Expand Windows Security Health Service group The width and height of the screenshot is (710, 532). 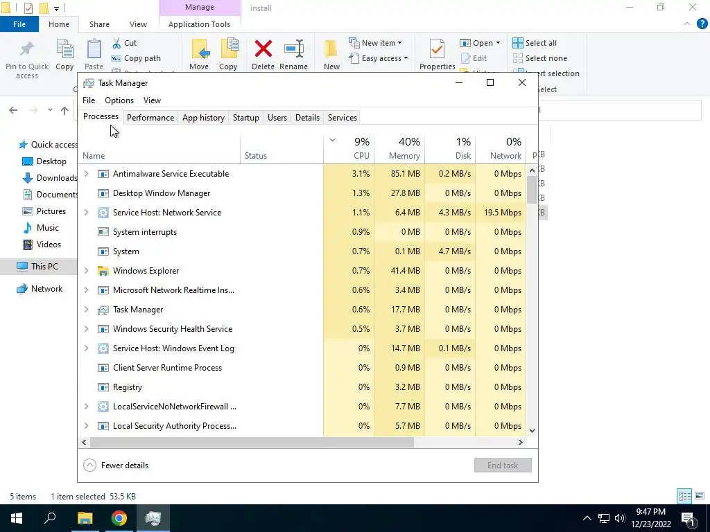[87, 329]
